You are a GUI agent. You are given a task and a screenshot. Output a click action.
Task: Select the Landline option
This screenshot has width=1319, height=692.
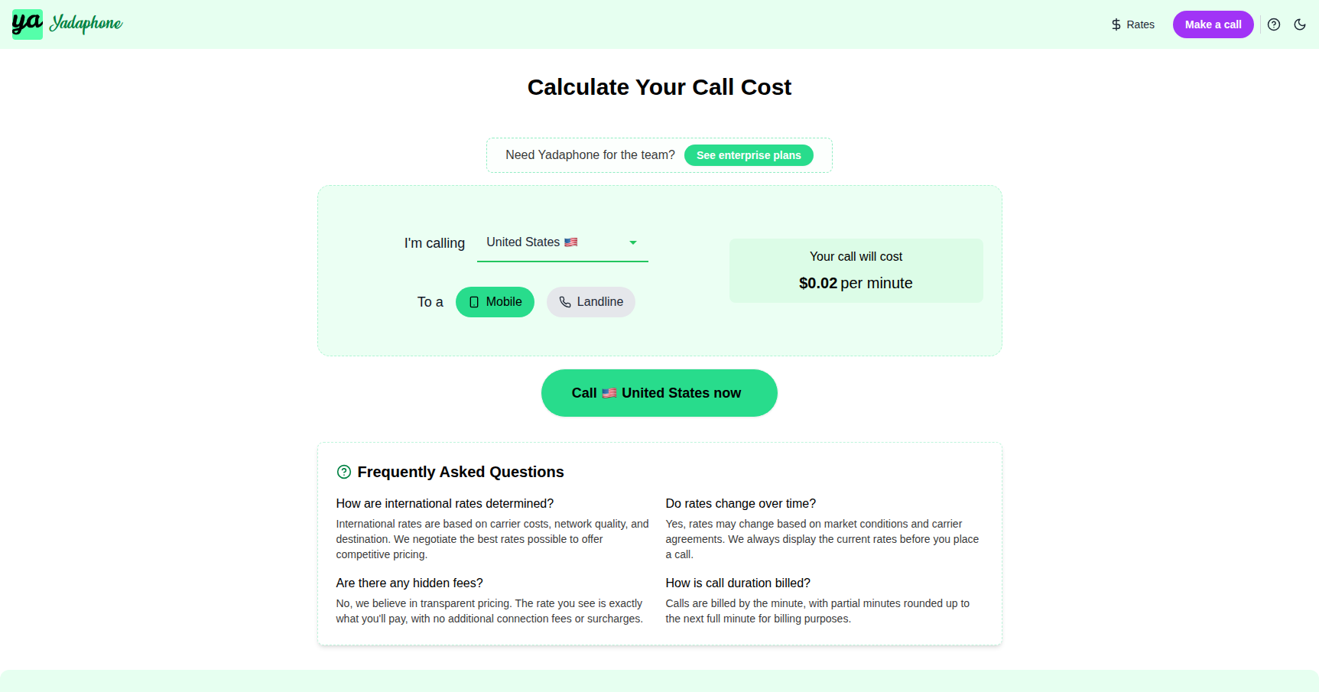point(590,302)
